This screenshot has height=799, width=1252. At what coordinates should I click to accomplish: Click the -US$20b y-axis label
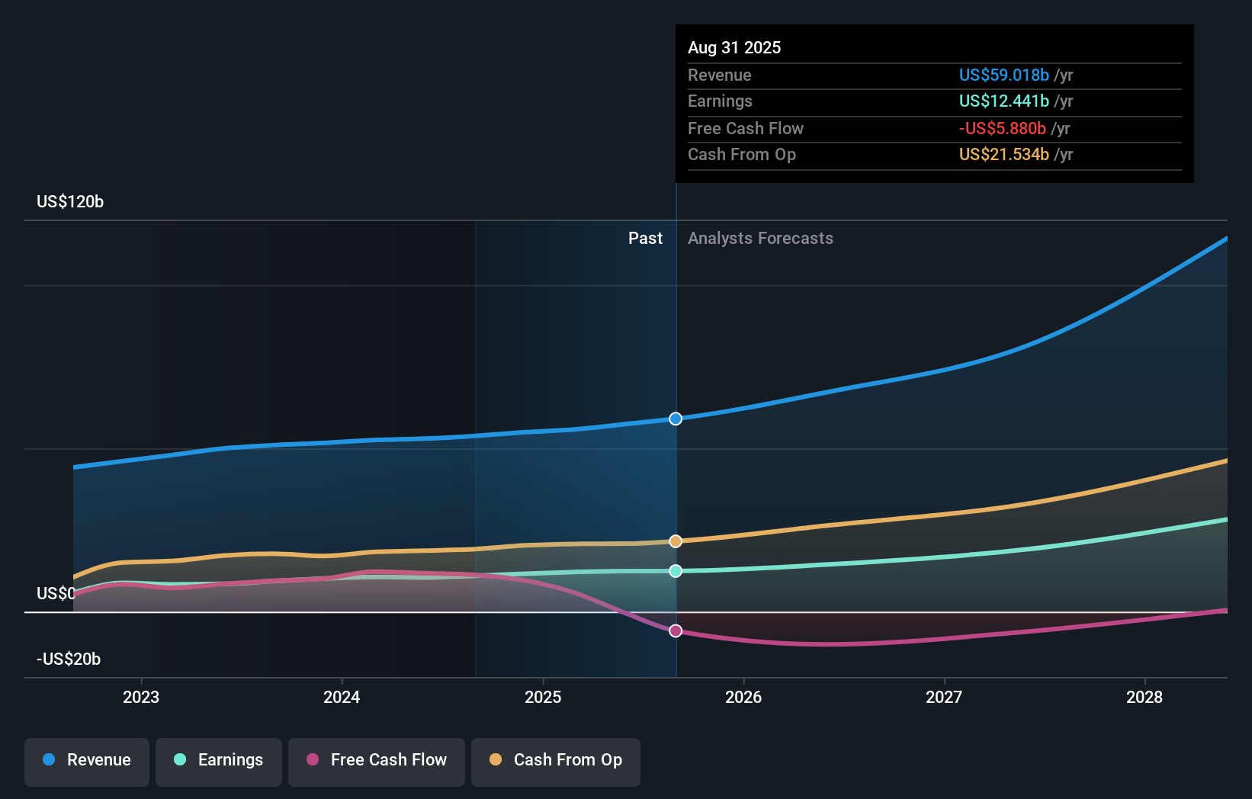point(69,659)
